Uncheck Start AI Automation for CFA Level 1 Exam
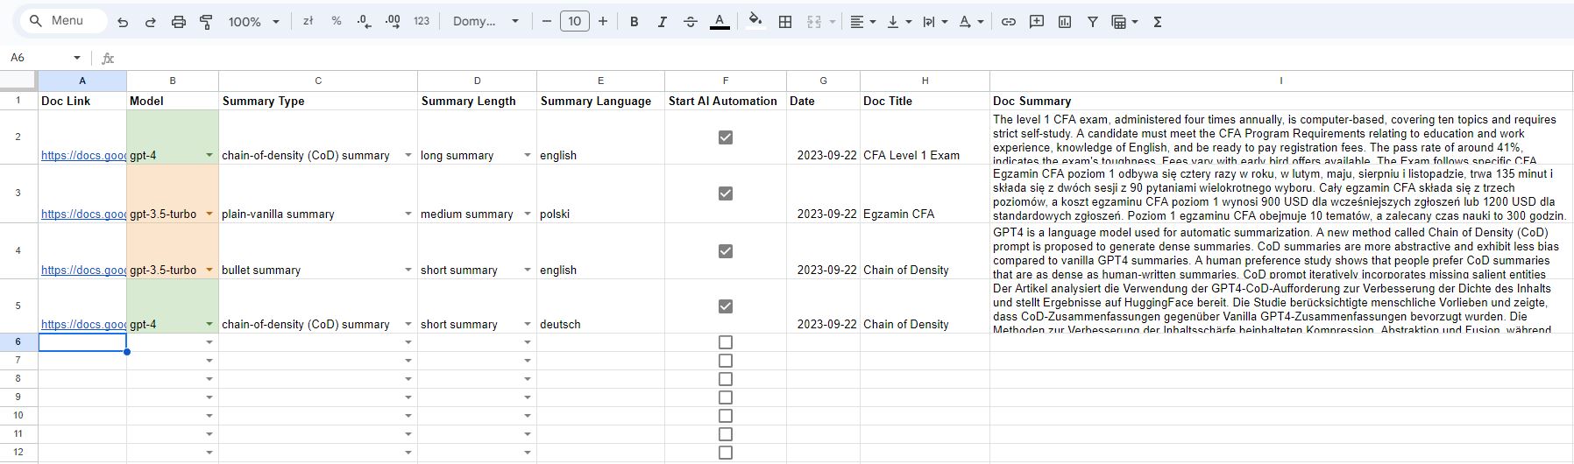1574x464 pixels. click(726, 137)
